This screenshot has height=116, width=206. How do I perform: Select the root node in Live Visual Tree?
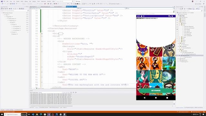8,13
